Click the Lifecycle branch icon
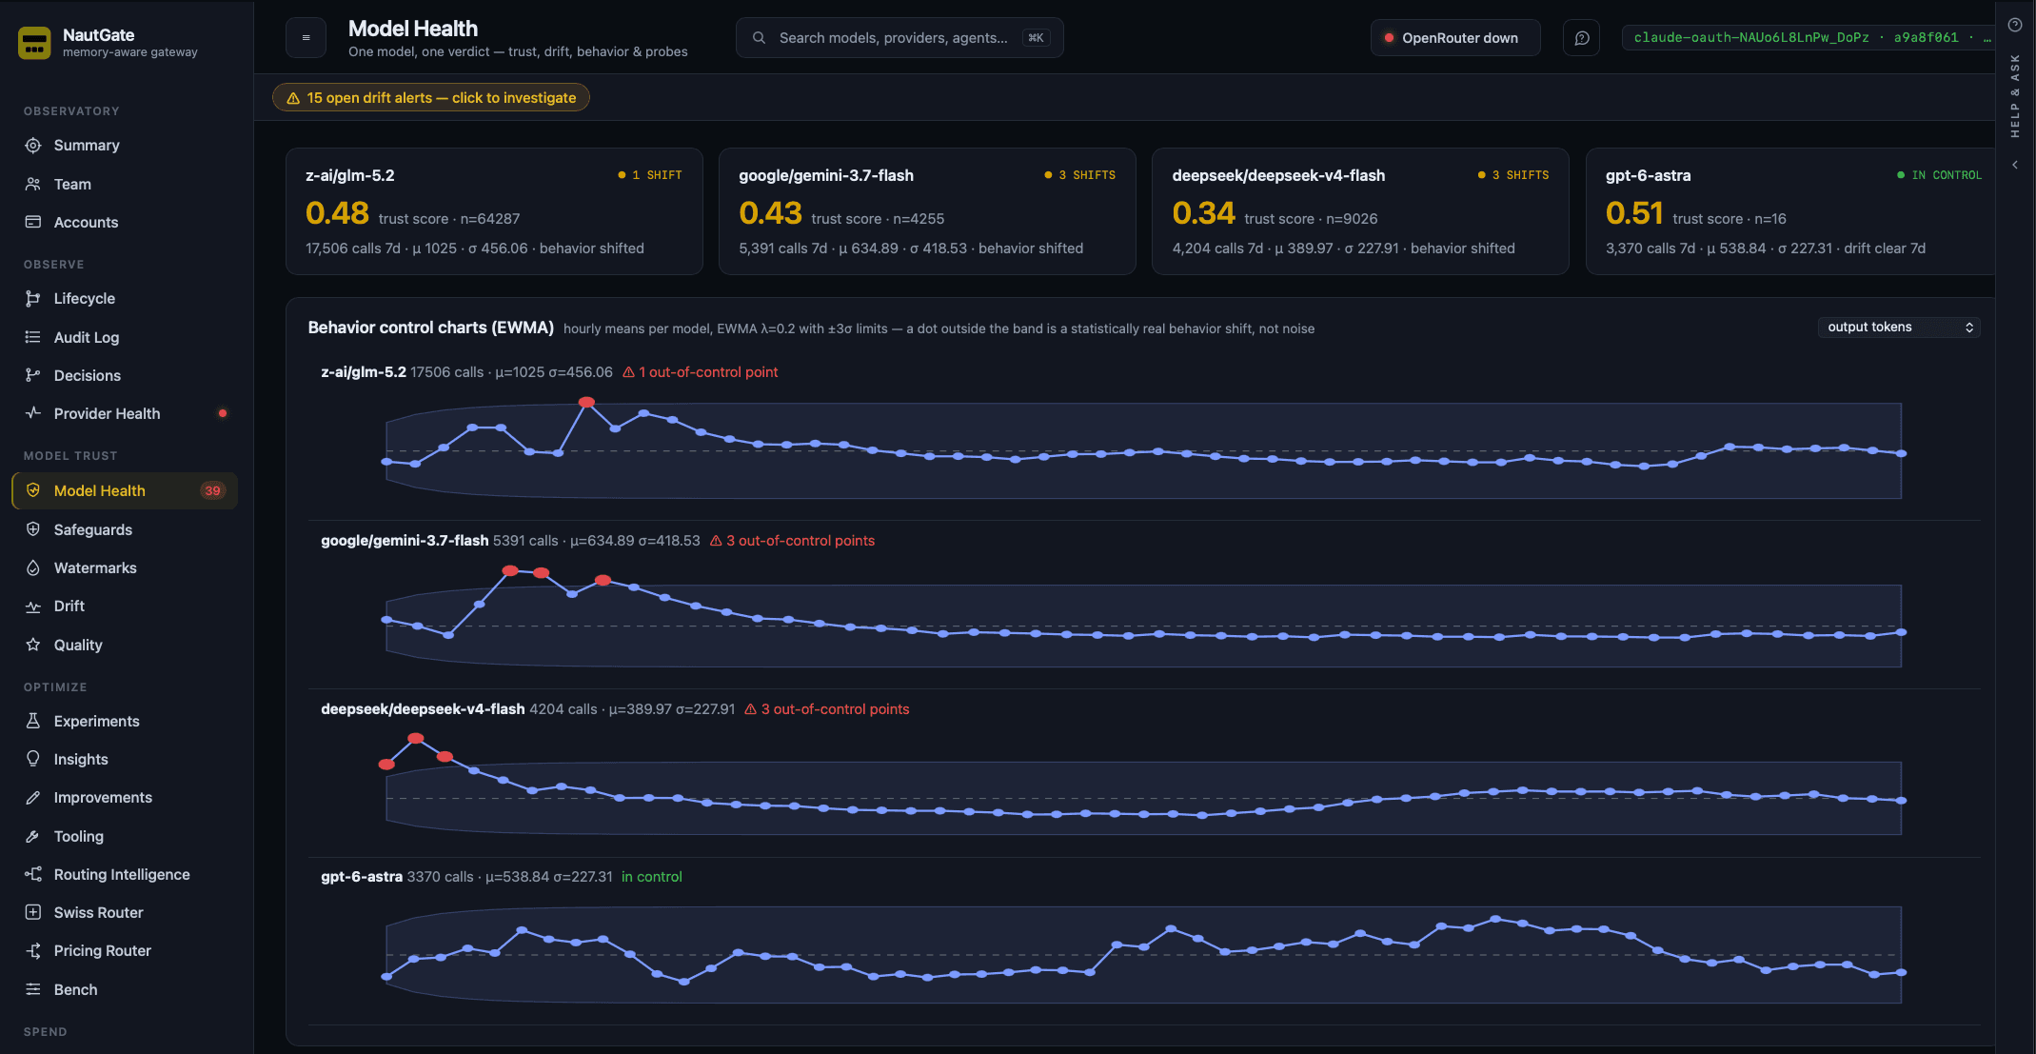This screenshot has width=2036, height=1054. pos(33,298)
